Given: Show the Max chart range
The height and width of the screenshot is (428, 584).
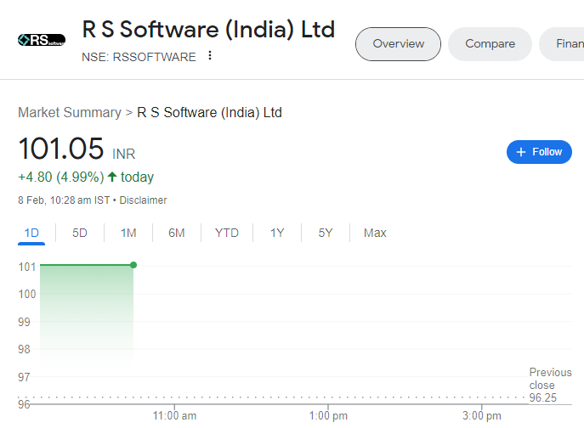Looking at the screenshot, I should [x=375, y=233].
